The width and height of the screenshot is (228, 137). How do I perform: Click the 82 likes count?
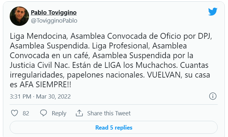[x=26, y=113]
